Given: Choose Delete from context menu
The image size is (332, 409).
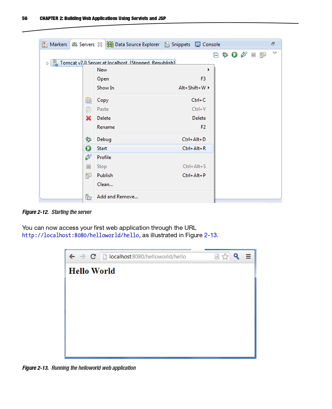Looking at the screenshot, I should (x=148, y=118).
